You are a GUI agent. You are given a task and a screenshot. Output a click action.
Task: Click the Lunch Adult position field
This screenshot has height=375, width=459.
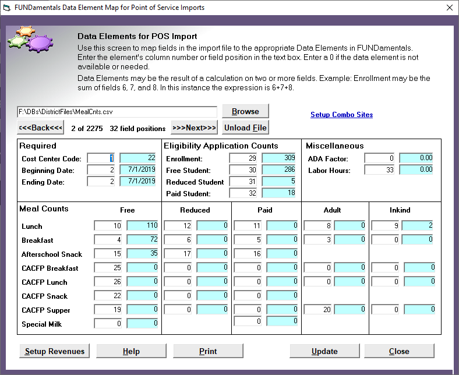click(317, 225)
